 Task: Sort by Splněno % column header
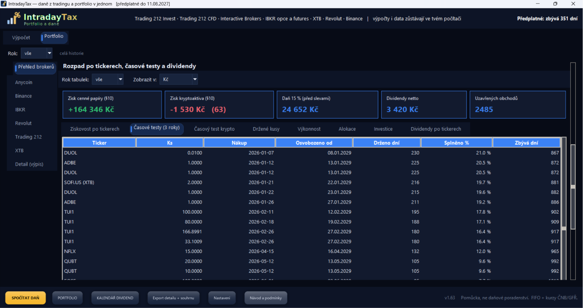coord(456,143)
